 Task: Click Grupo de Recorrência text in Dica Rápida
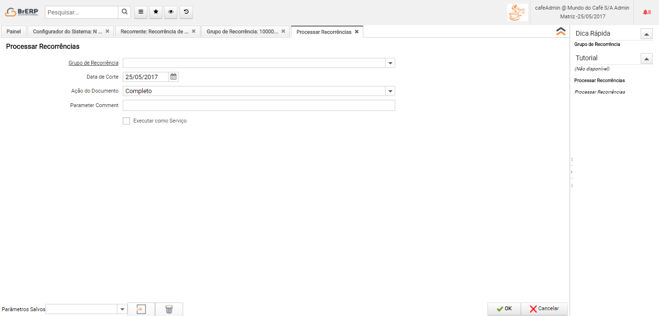pos(597,44)
